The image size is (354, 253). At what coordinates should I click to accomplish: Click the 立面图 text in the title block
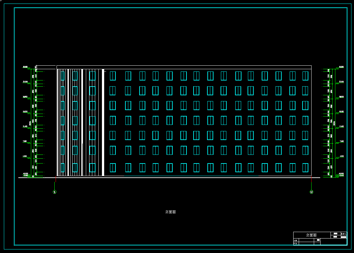point(311,235)
